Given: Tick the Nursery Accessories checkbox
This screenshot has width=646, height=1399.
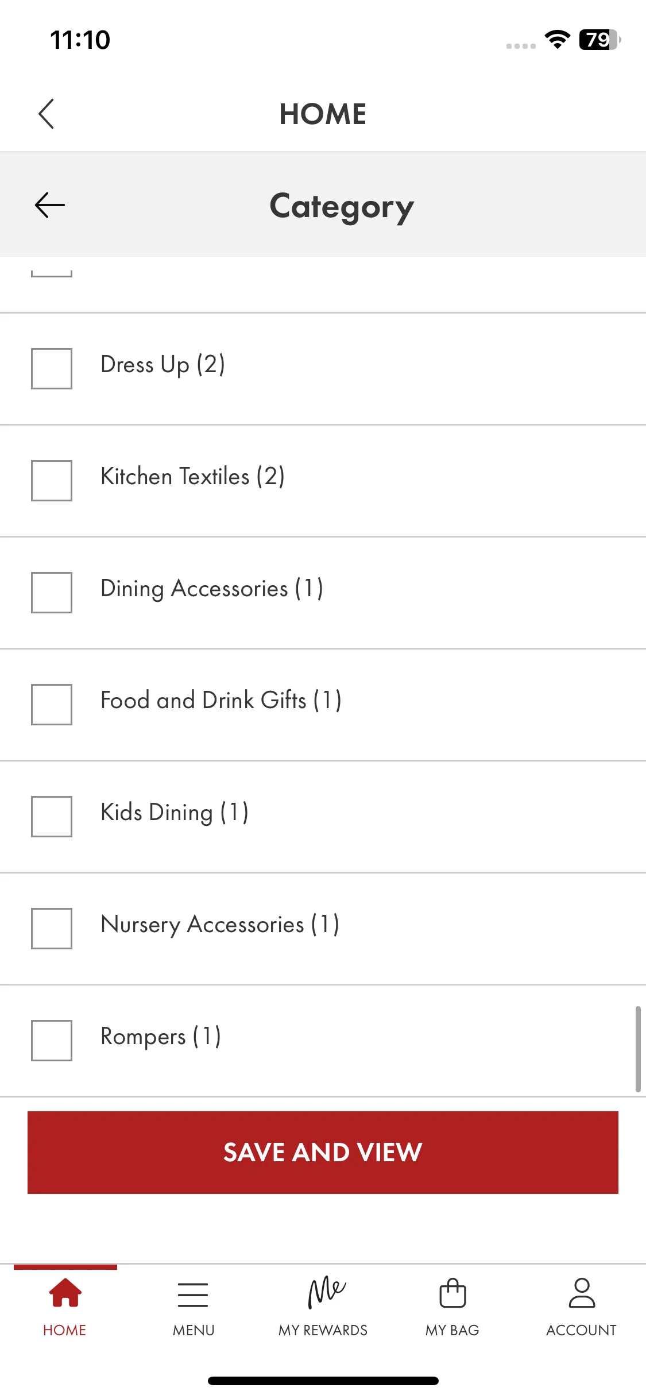Looking at the screenshot, I should point(52,929).
